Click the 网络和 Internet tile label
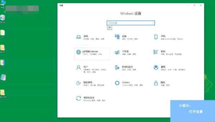The height and width of the screenshot is (122, 215). [x=91, y=52]
